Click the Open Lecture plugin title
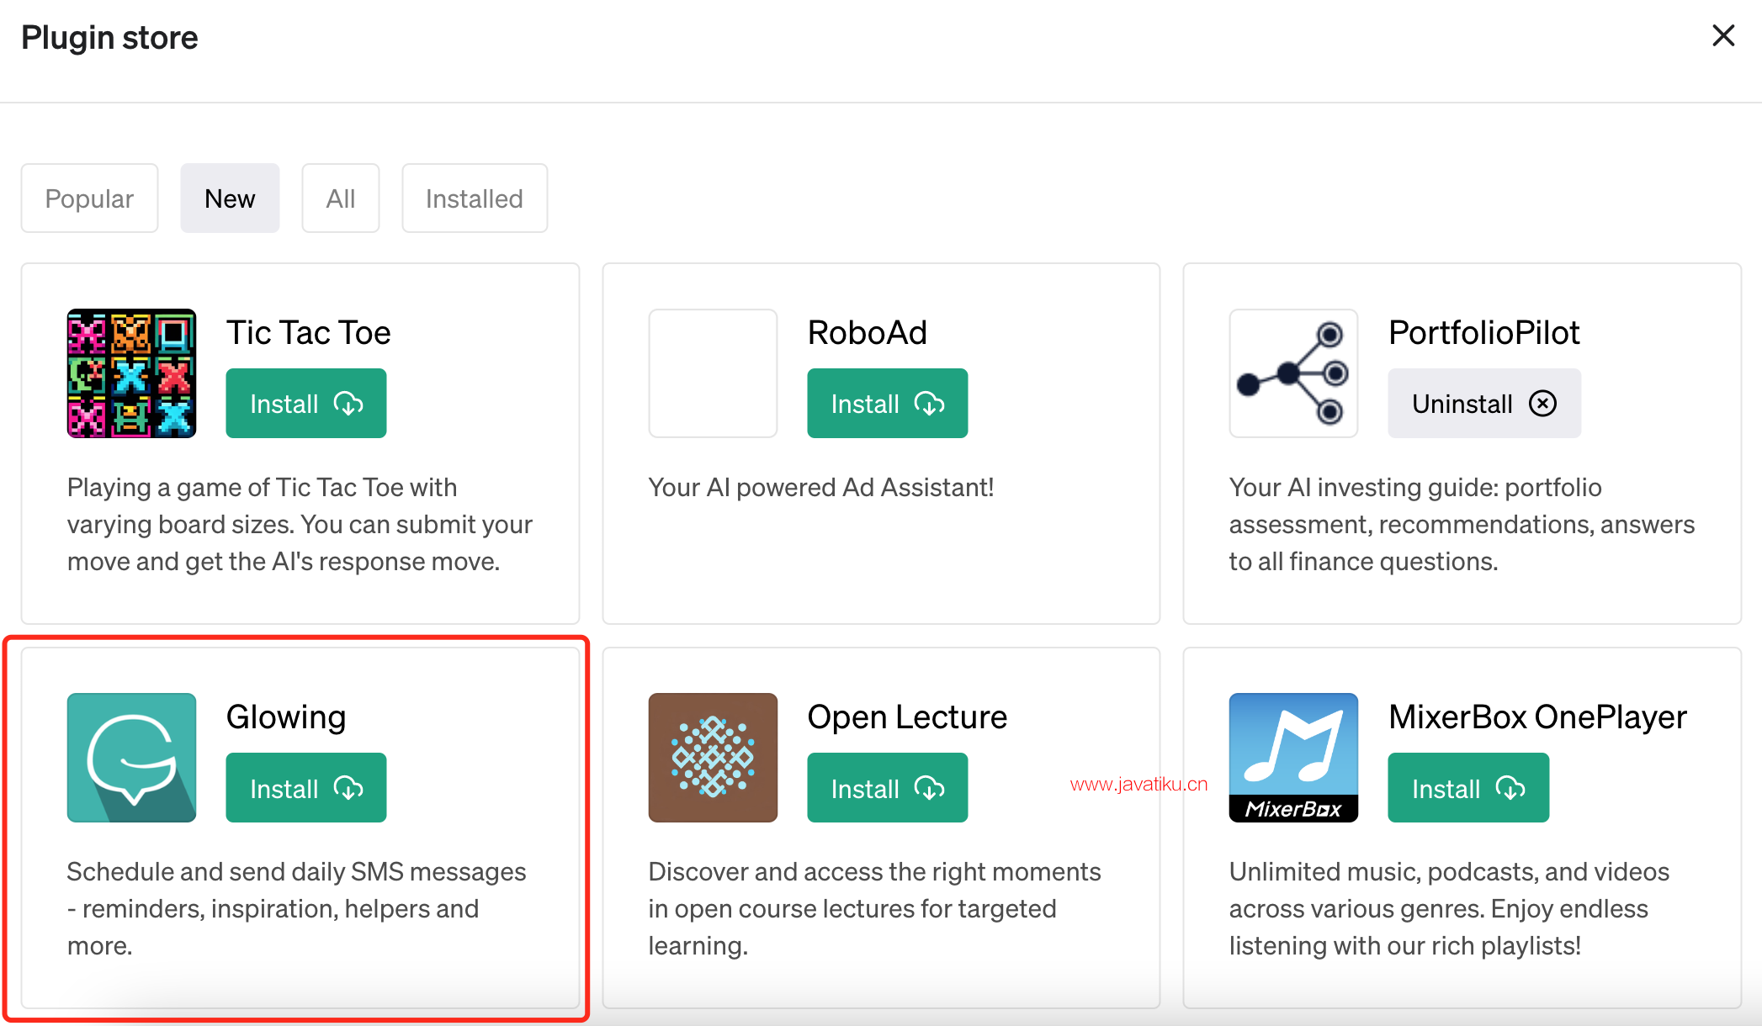Screen dimensions: 1762x1026 (x=907, y=717)
